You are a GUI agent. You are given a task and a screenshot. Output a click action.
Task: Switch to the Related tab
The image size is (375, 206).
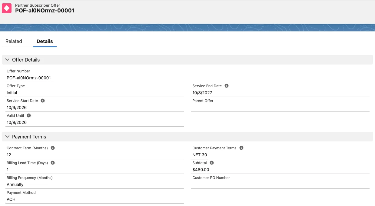[x=14, y=41]
